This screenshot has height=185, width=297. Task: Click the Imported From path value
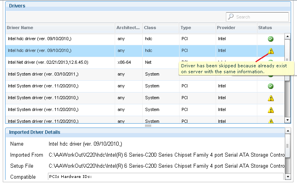167,155
